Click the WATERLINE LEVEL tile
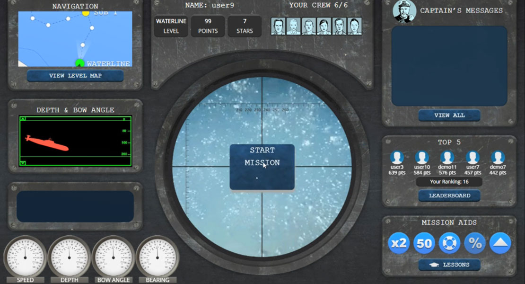 pos(171,26)
